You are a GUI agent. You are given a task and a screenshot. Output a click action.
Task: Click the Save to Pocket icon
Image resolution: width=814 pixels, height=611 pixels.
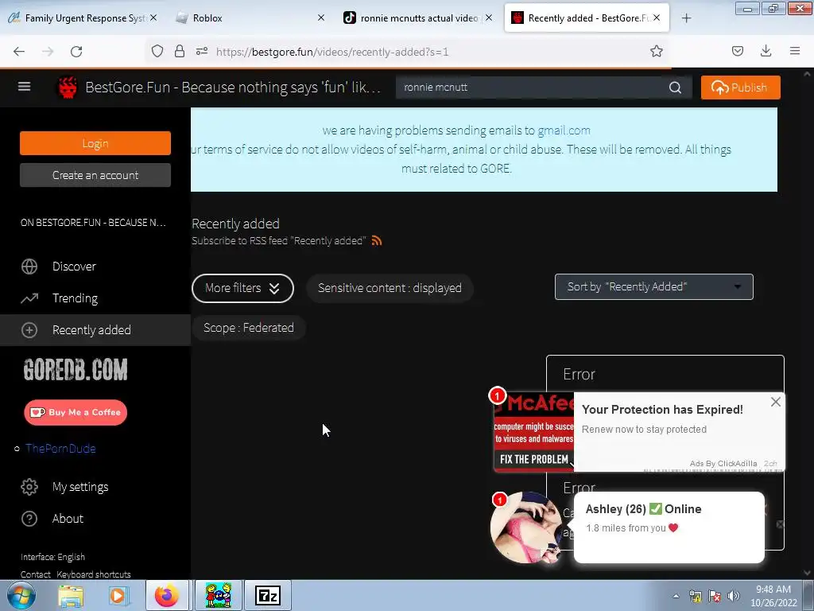[737, 51]
